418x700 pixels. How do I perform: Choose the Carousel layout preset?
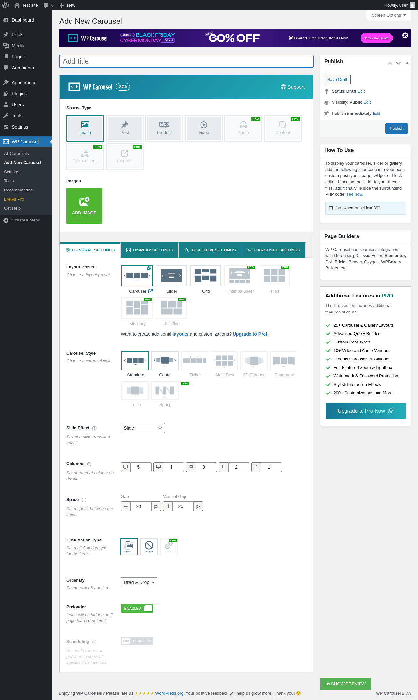click(x=137, y=276)
